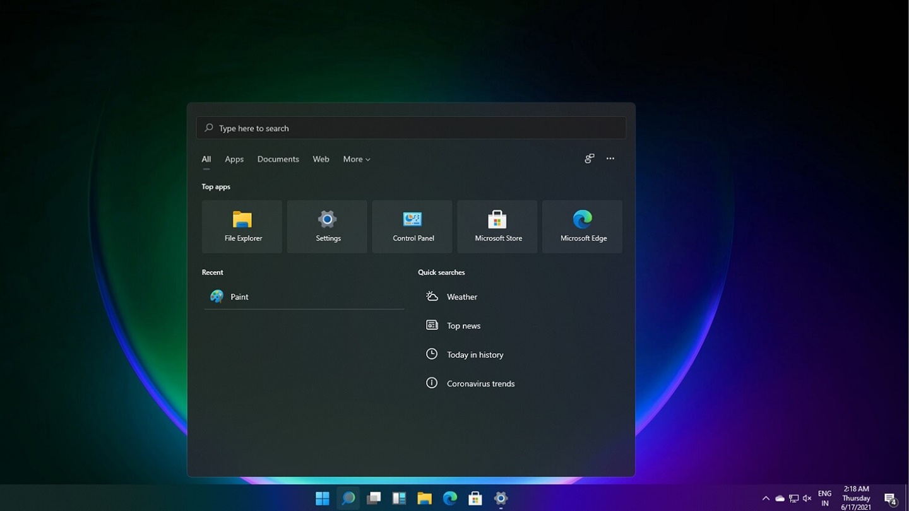The width and height of the screenshot is (909, 511).
Task: Click the Top news quick search
Action: click(463, 326)
